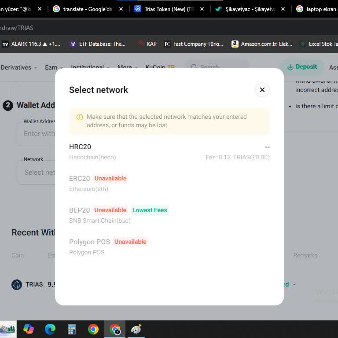Image resolution: width=338 pixels, height=338 pixels.
Task: Switch to laptop ekran Google tab
Action: pos(316,9)
